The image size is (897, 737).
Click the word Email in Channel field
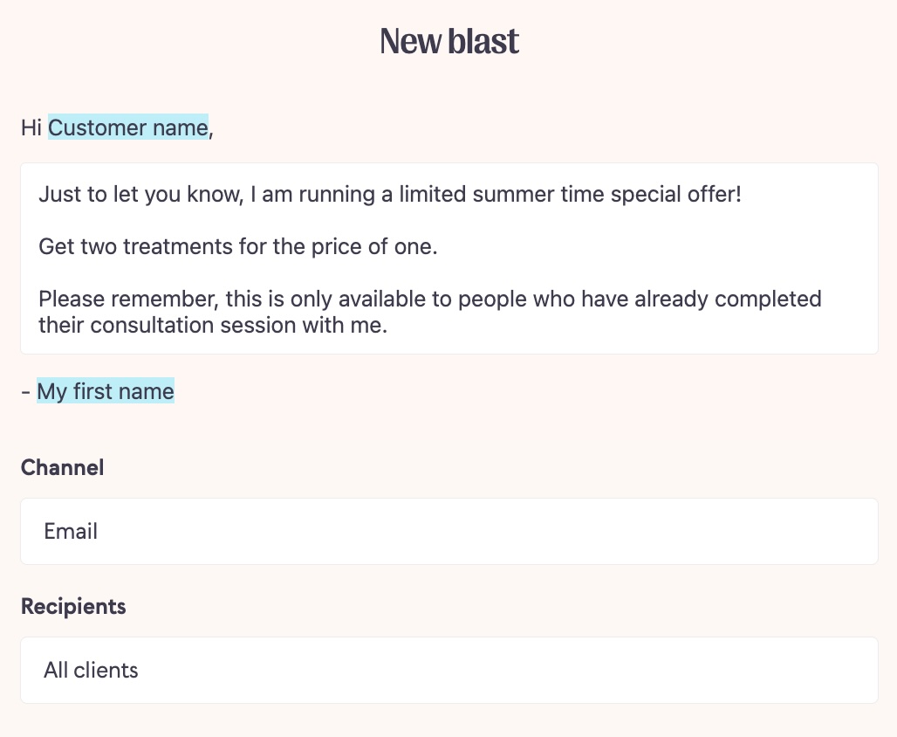(x=71, y=532)
